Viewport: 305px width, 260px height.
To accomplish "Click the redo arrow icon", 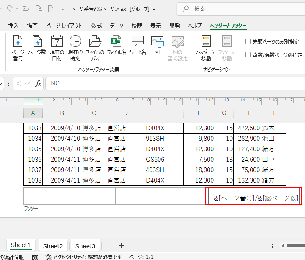I will pyautogui.click(x=10, y=8).
